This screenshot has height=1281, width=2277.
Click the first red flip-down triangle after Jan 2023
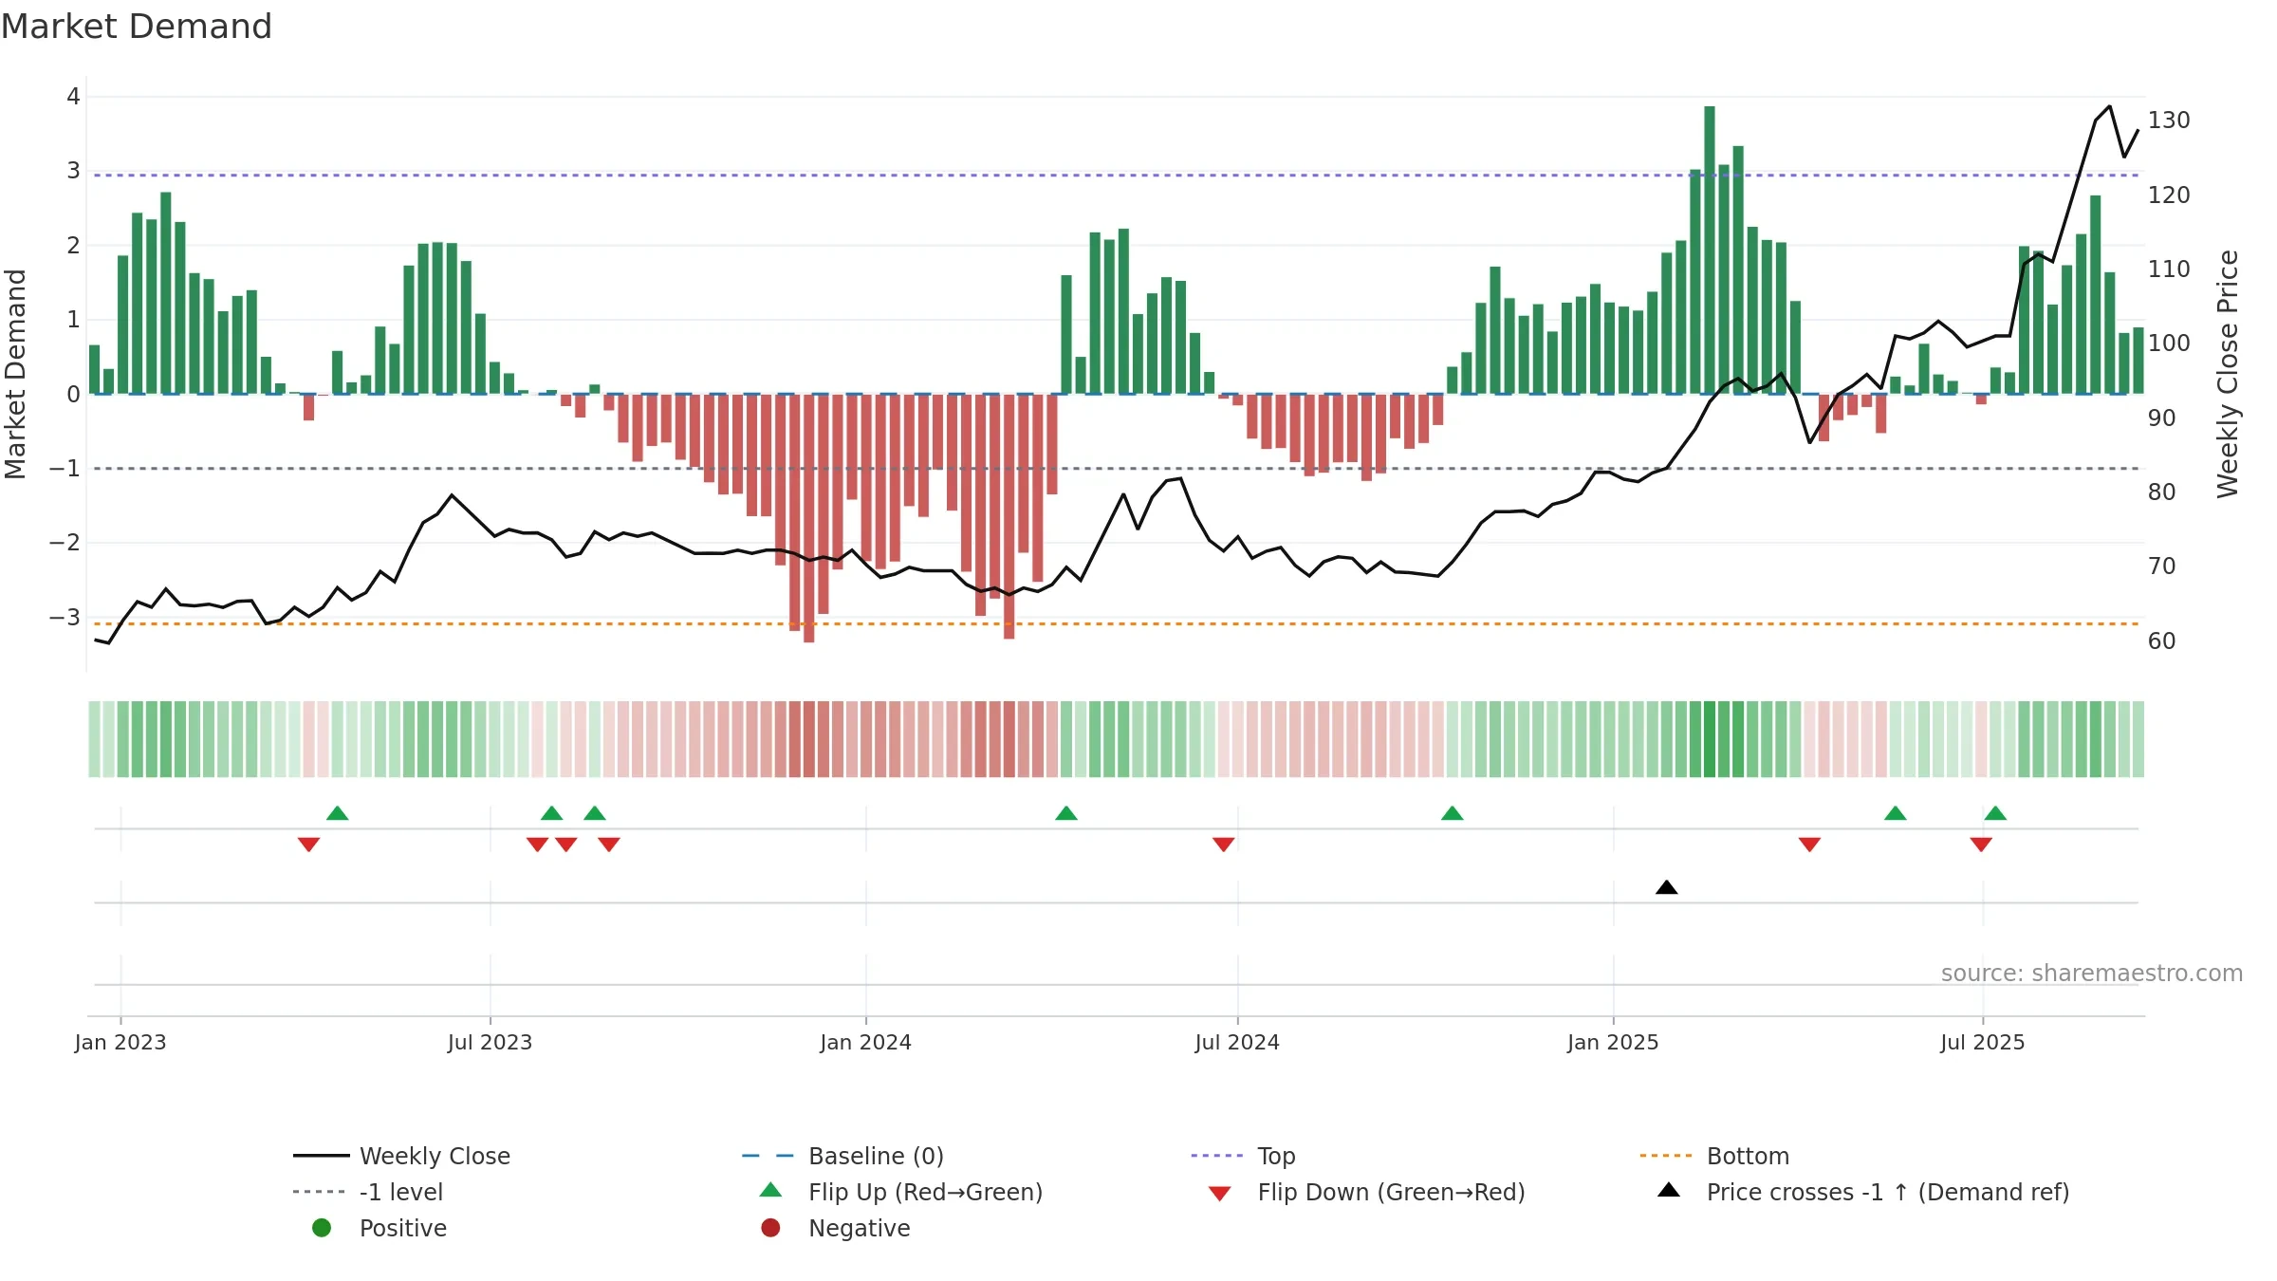308,845
